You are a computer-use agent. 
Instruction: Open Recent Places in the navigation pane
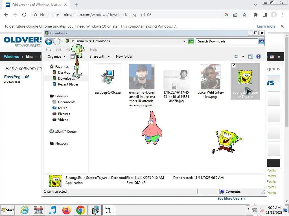coord(68,84)
